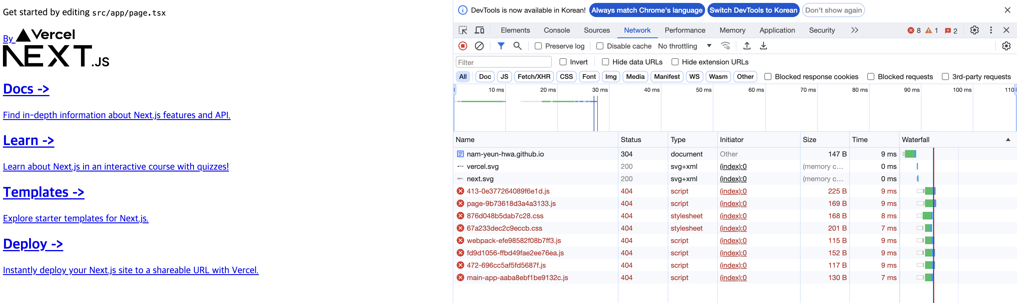
Task: Check Blocked requests checkbox
Action: coord(870,77)
